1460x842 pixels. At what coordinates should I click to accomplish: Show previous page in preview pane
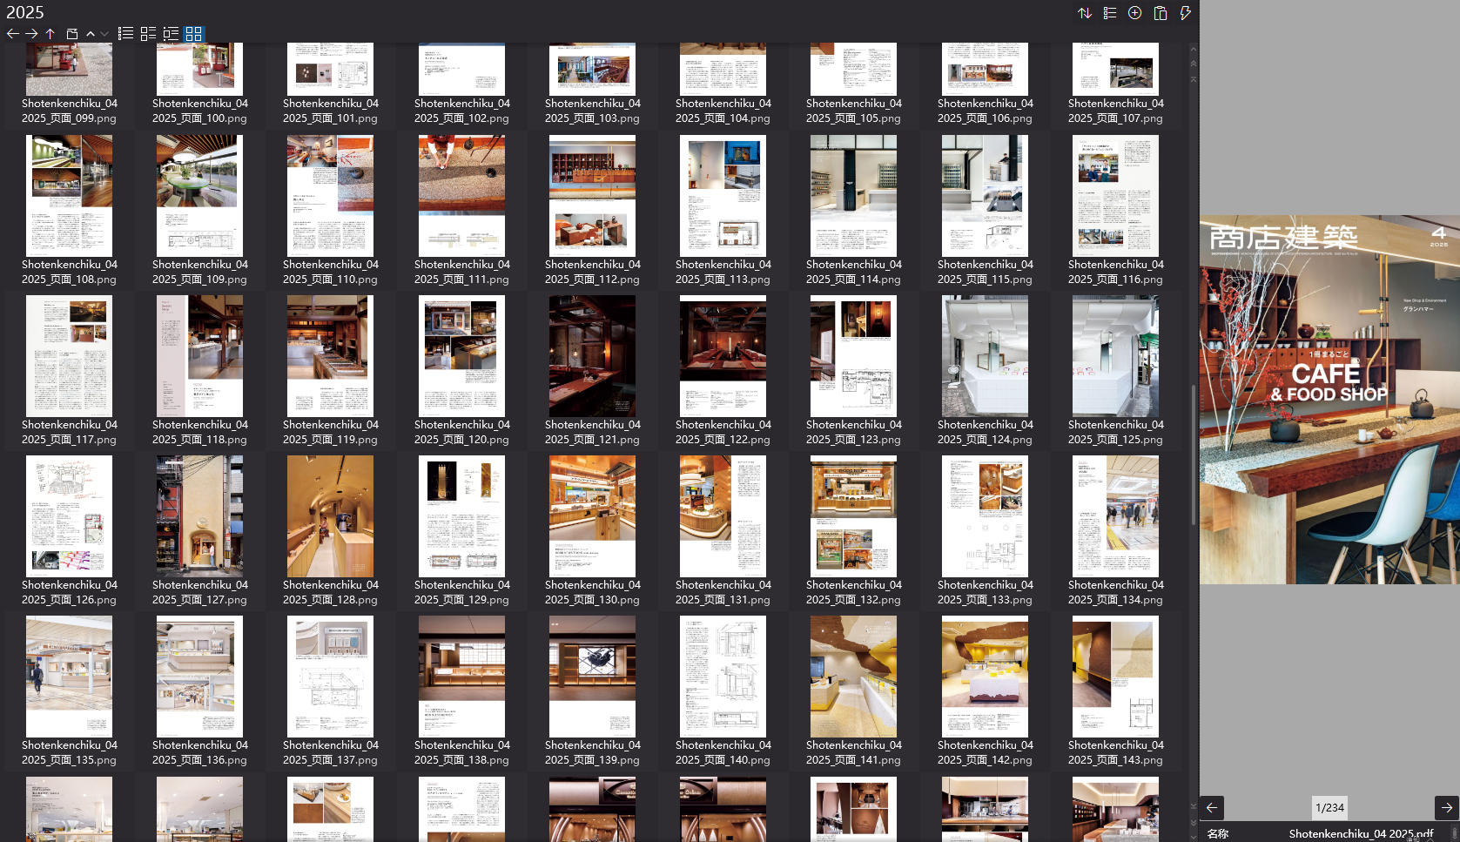[1212, 807]
